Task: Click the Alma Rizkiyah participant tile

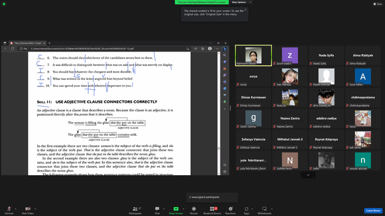Action: point(363,55)
